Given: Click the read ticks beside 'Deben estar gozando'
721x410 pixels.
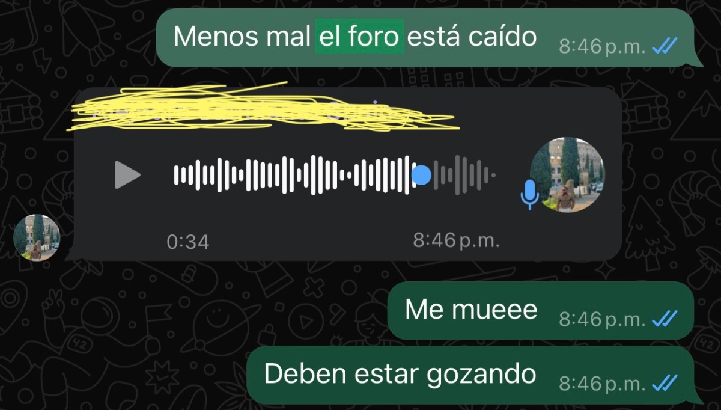Looking at the screenshot, I should pos(664,382).
